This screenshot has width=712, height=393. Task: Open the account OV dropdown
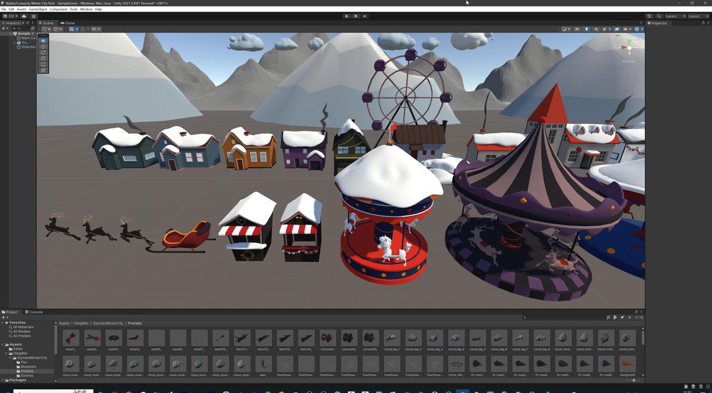[10, 16]
